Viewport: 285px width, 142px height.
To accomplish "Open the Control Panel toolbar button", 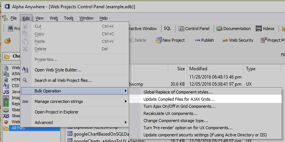I will (x=194, y=29).
